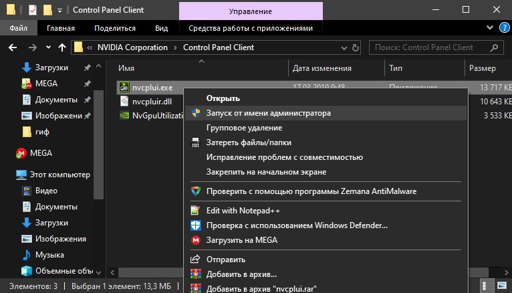The width and height of the screenshot is (512, 293).
Task: Refresh the current folder
Action: (x=356, y=48)
